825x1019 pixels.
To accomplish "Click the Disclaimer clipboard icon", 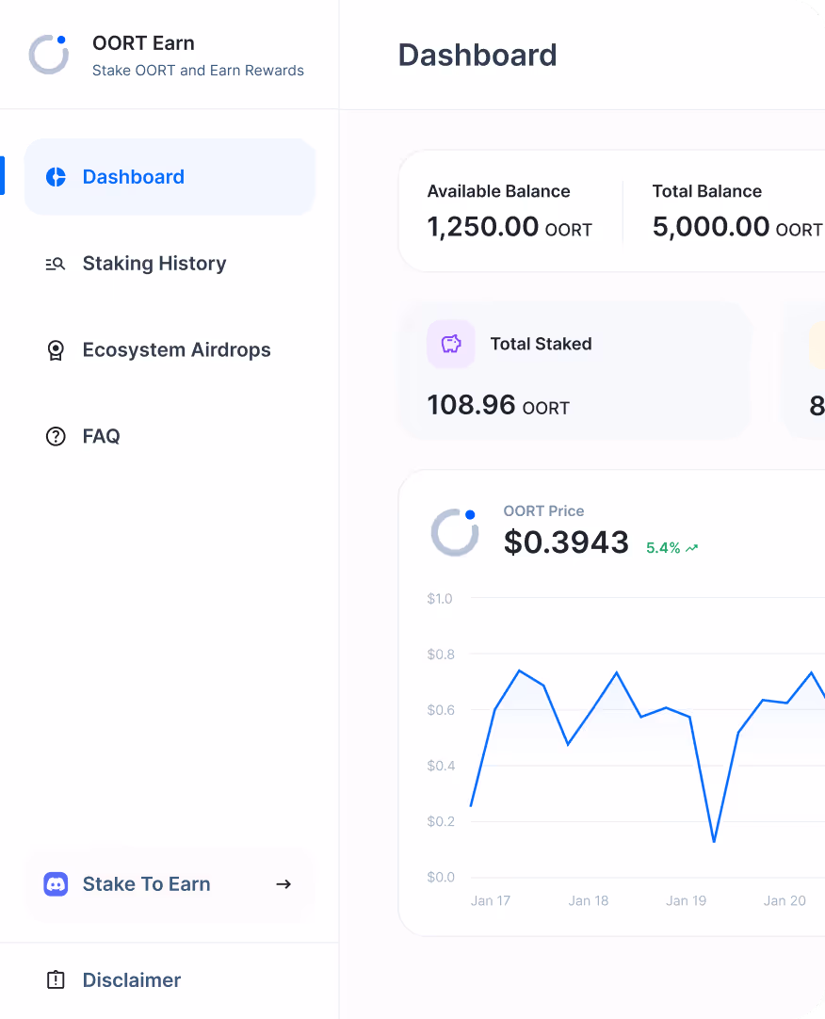I will pyautogui.click(x=56, y=979).
